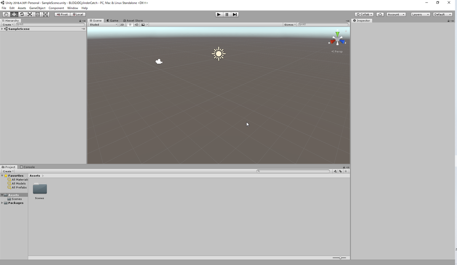Select the Rect transform tool
This screenshot has height=265, width=457.
click(x=37, y=14)
